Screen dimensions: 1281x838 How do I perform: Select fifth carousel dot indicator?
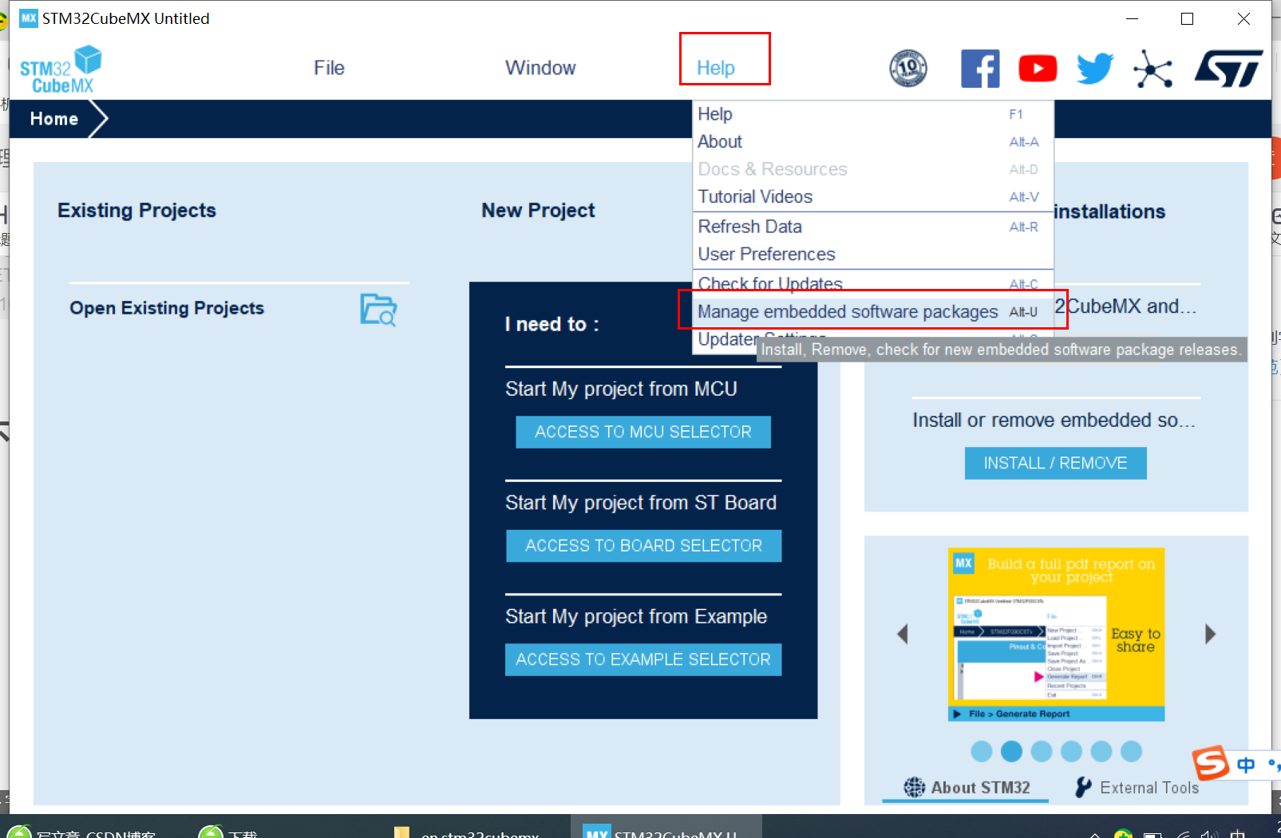[1101, 751]
